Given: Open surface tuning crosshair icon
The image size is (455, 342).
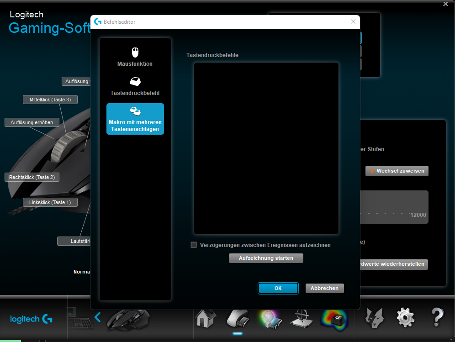Looking at the screenshot, I should 302,319.
